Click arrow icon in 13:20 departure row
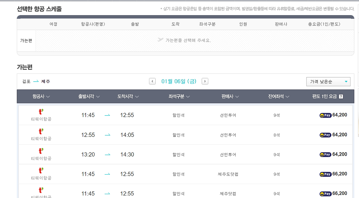The image size is (359, 198). [107, 155]
